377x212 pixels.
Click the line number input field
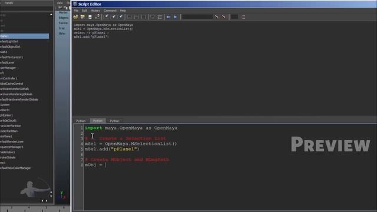coord(234,17)
